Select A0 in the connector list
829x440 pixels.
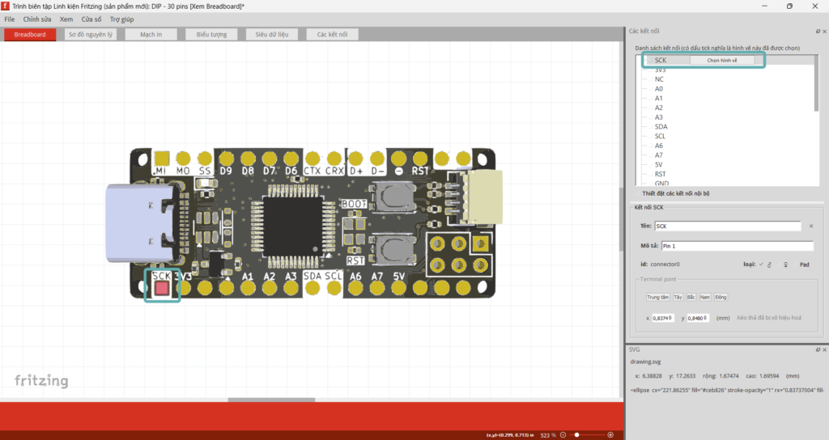pyautogui.click(x=659, y=89)
